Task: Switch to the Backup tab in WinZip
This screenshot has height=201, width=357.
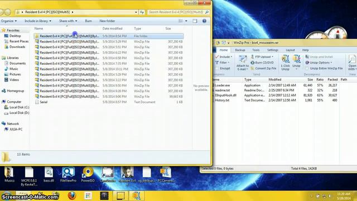Action: tap(240, 50)
